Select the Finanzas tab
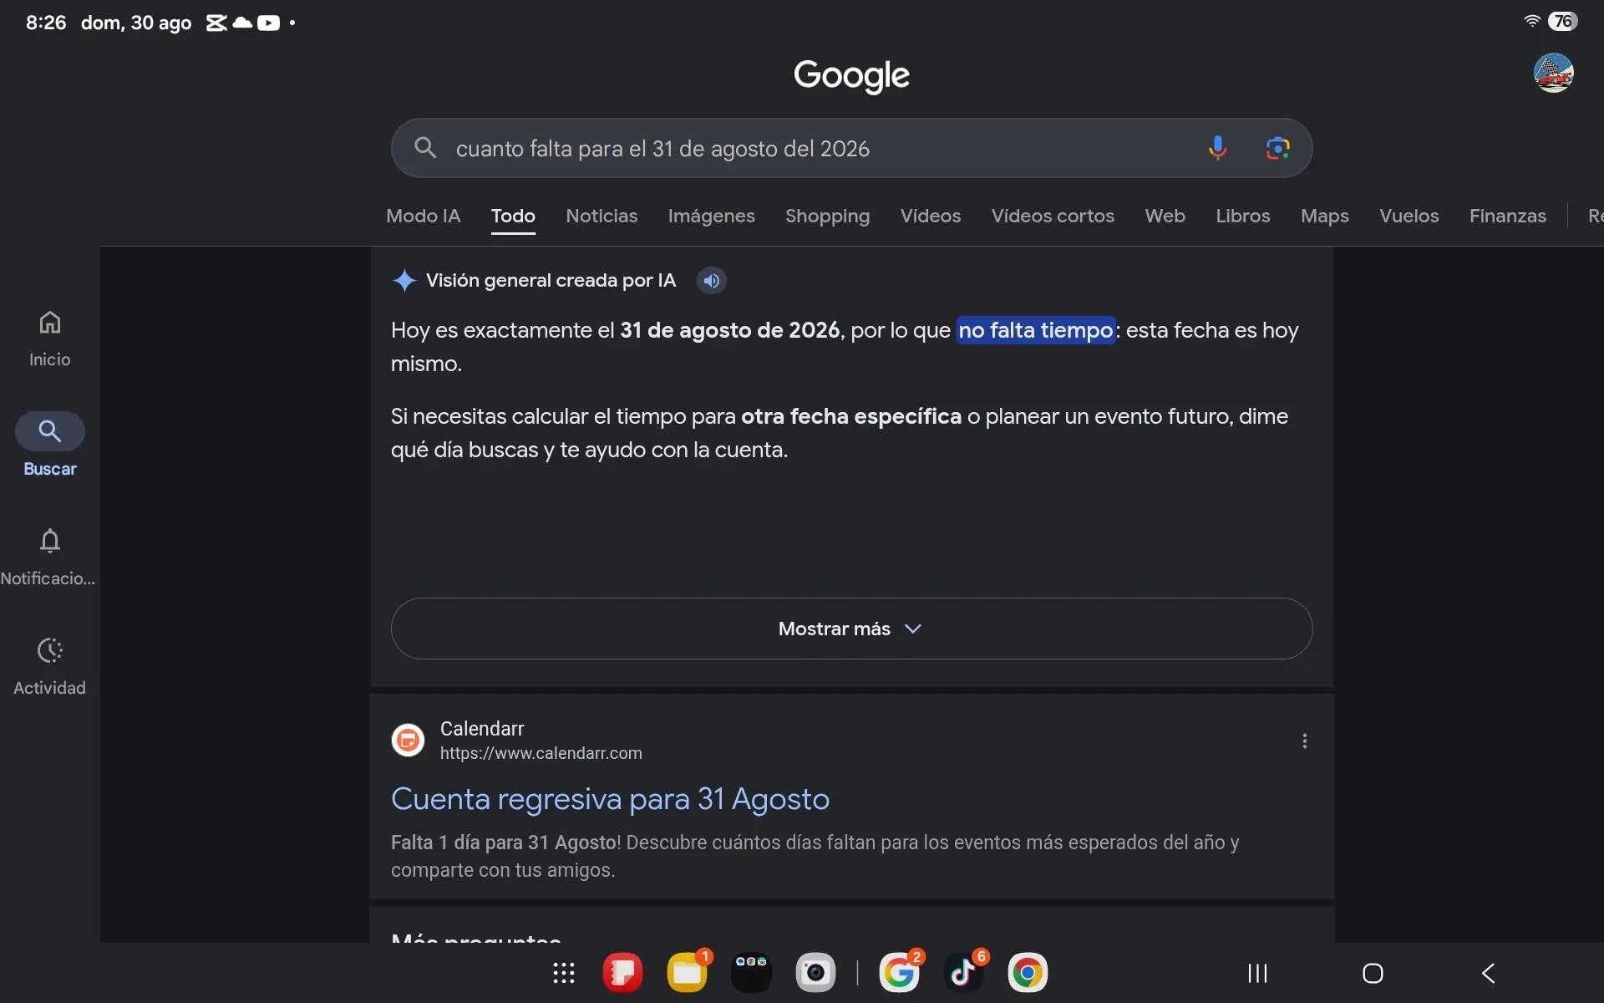Image resolution: width=1604 pixels, height=1003 pixels. (1507, 216)
